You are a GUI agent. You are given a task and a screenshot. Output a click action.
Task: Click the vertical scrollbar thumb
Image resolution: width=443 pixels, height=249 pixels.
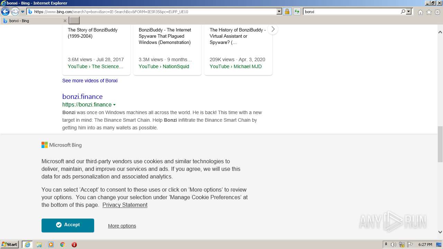tap(440, 144)
